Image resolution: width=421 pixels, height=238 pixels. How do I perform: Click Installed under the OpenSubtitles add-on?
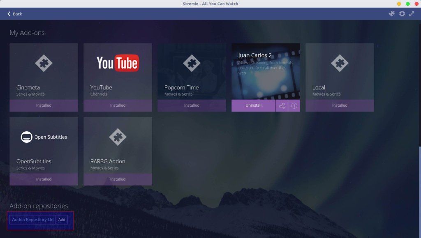[44, 179]
